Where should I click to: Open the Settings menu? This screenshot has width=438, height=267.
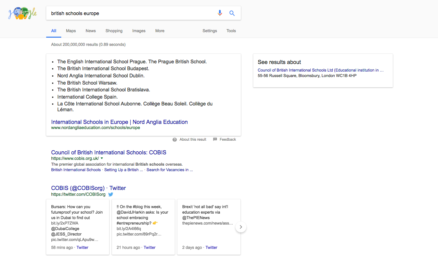point(210,31)
